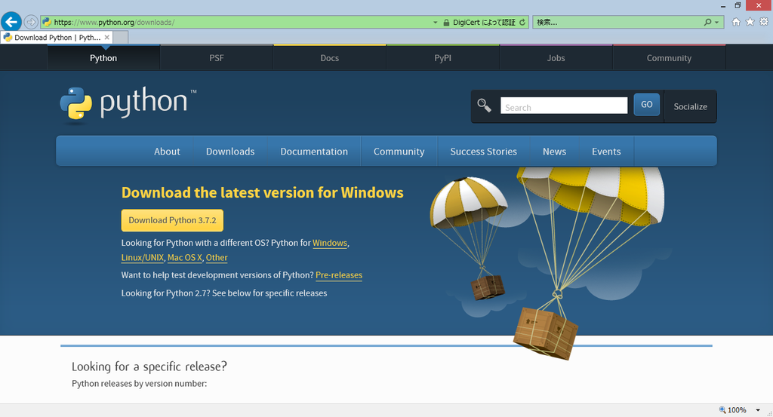Viewport: 773px width, 417px height.
Task: Open the Documentation navigation item
Action: 314,152
